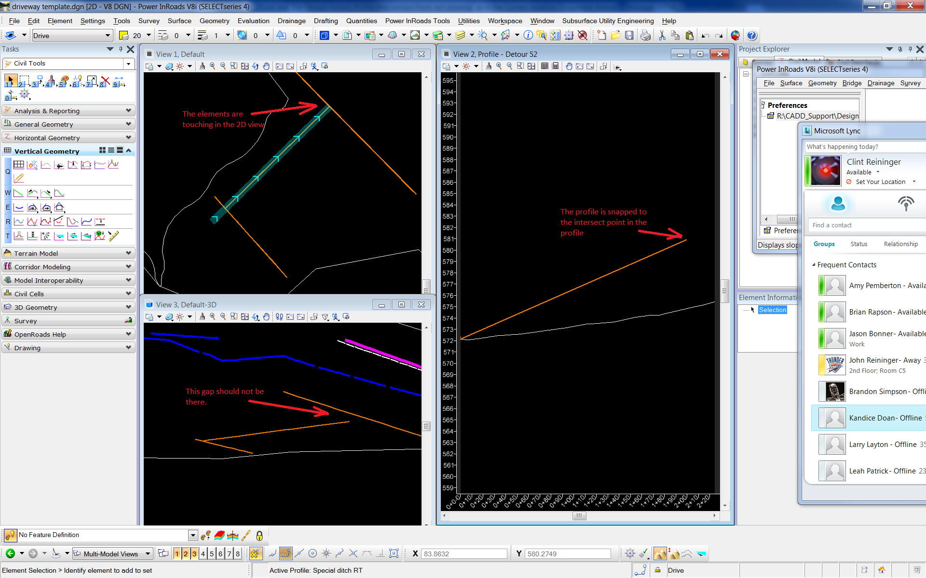
Task: Click the Save Design disk icon
Action: 629,36
